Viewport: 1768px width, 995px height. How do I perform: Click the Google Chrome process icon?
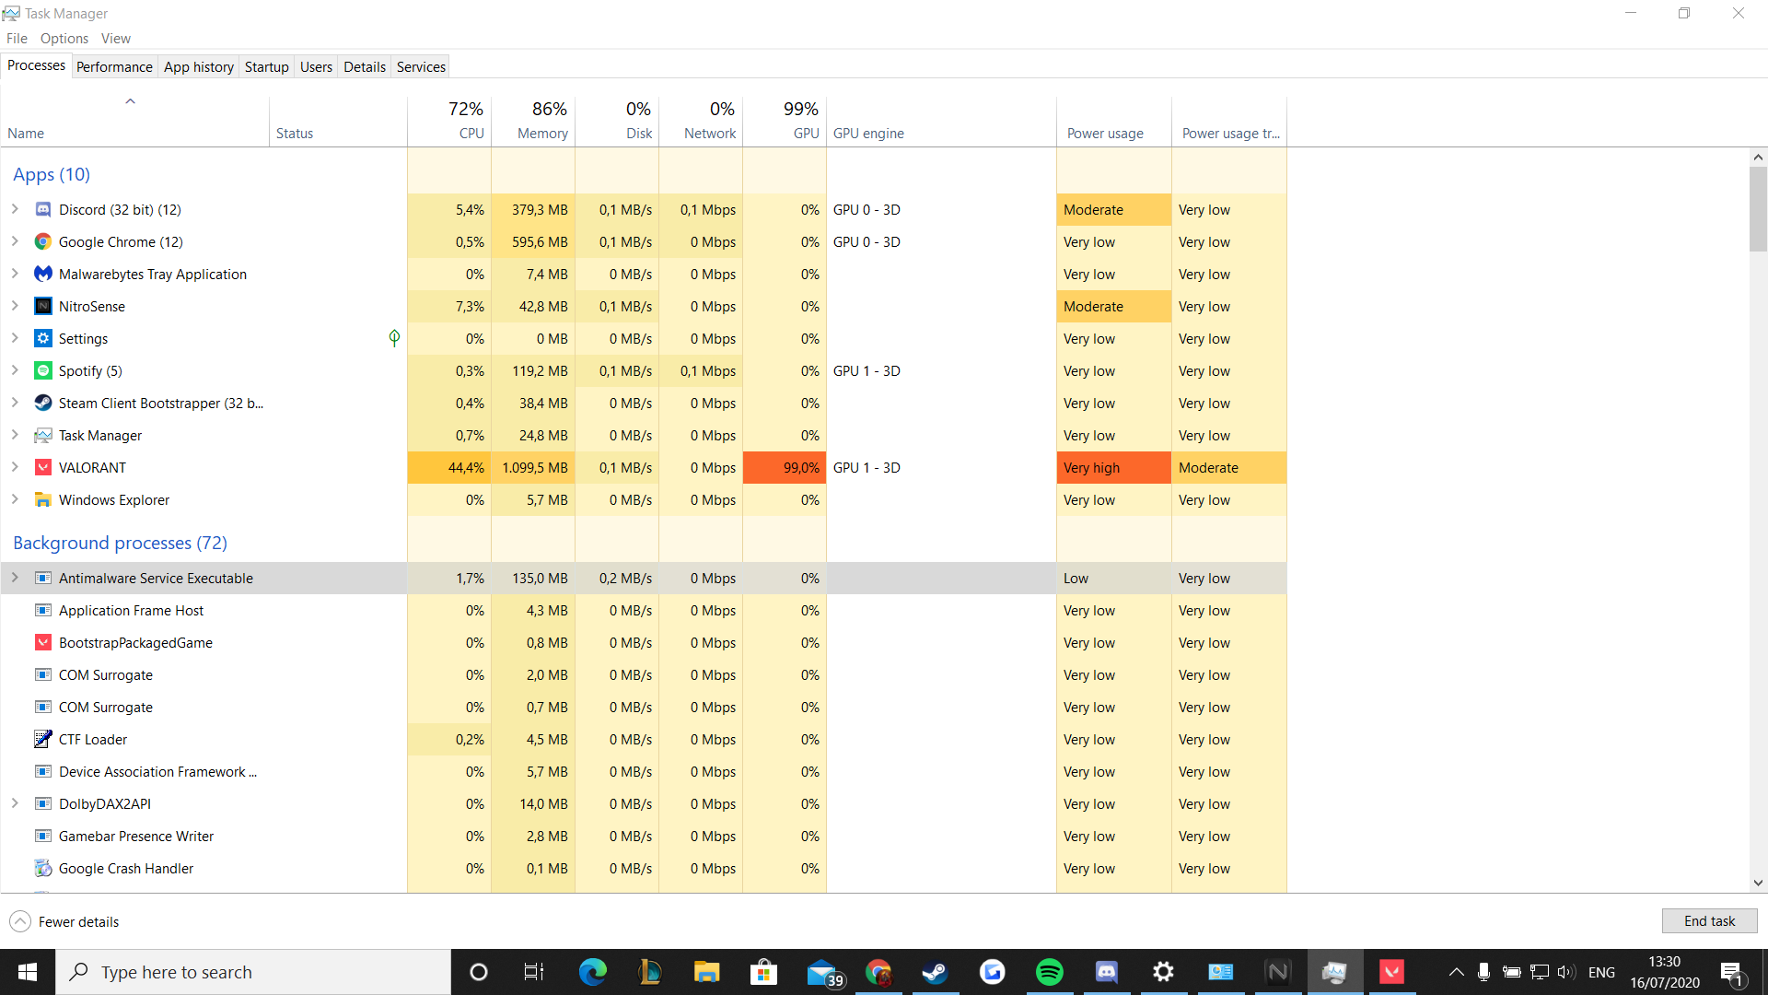tap(43, 242)
